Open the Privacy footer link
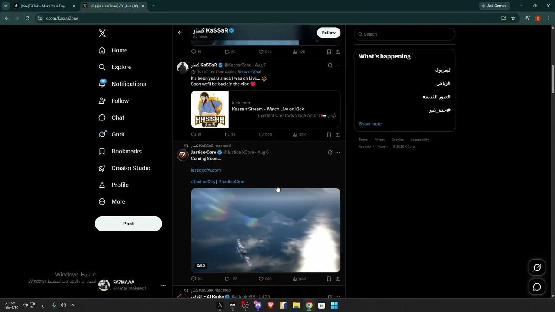The image size is (555, 312). [380, 140]
